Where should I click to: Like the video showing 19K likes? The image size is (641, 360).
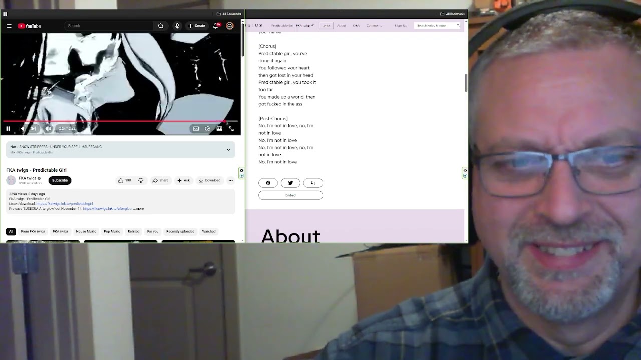125,180
